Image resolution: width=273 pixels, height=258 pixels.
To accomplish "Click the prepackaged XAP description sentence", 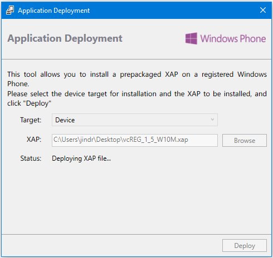I will 137,79.
